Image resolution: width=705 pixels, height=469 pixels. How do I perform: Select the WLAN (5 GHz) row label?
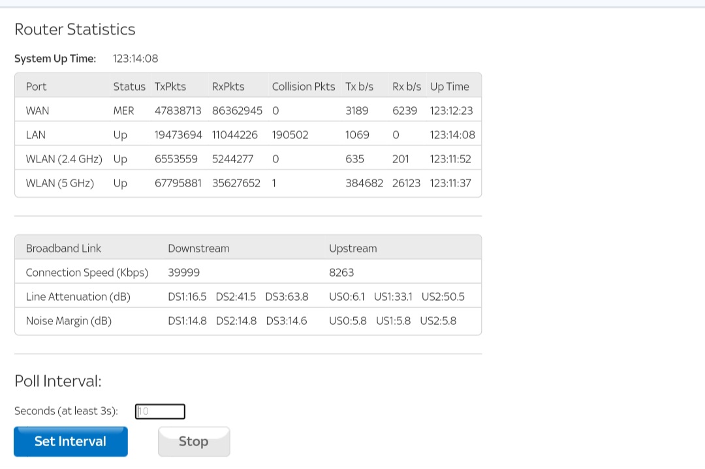[60, 183]
